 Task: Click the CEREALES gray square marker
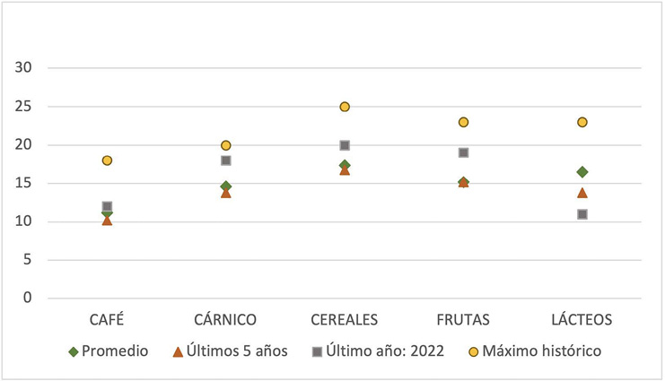[345, 145]
